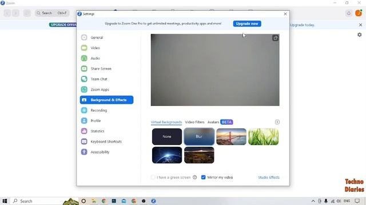Show hidden system tray icons
Viewport: 366px width, 205px height.
click(x=313, y=201)
